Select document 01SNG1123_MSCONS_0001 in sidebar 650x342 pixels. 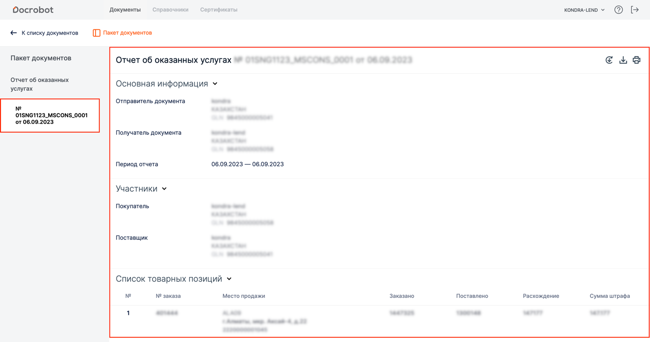pos(51,115)
